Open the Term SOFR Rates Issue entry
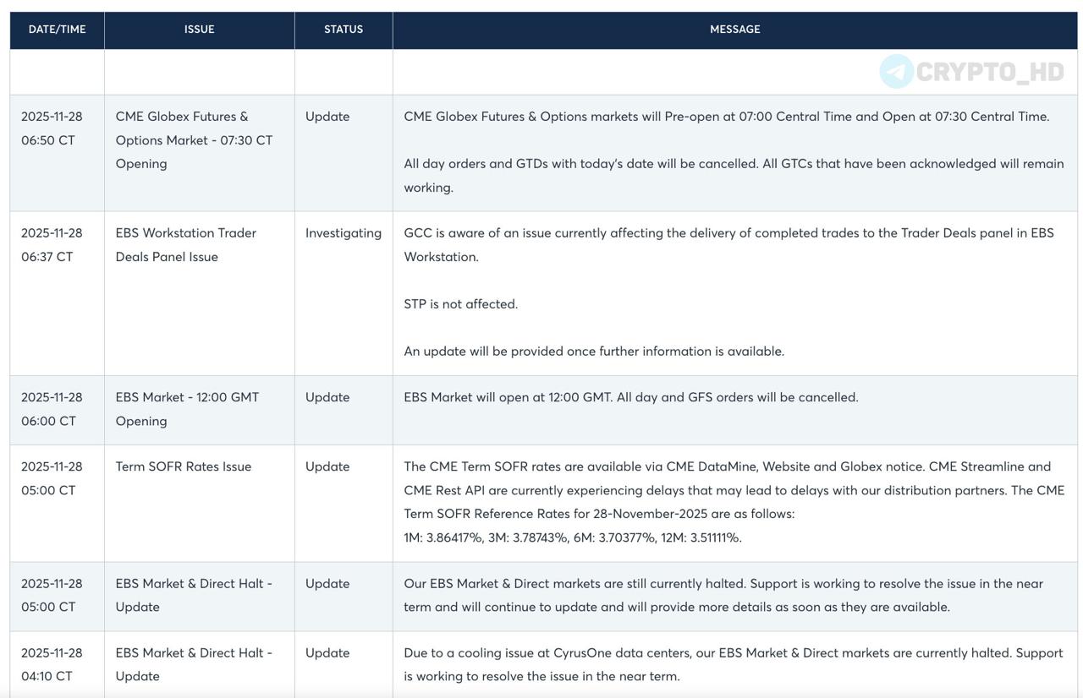 pyautogui.click(x=183, y=466)
